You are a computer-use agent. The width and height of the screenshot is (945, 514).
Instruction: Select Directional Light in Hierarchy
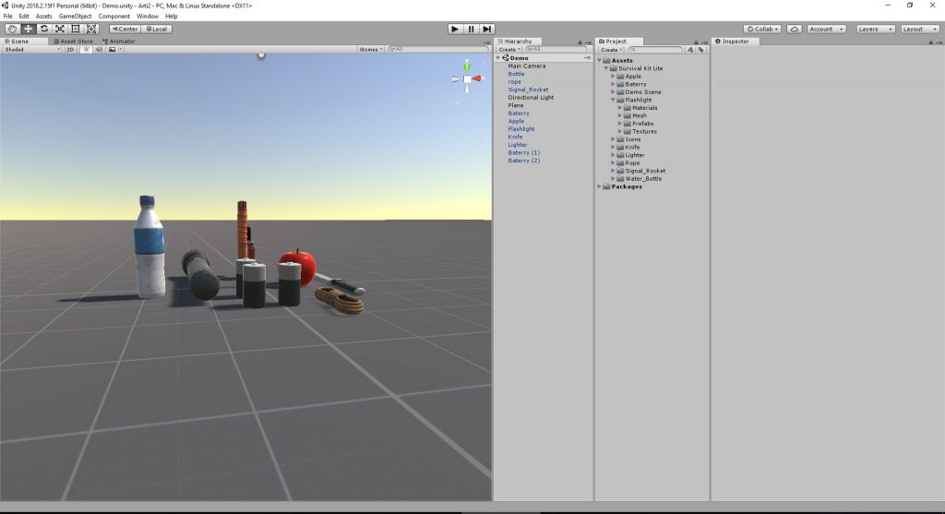pos(531,98)
